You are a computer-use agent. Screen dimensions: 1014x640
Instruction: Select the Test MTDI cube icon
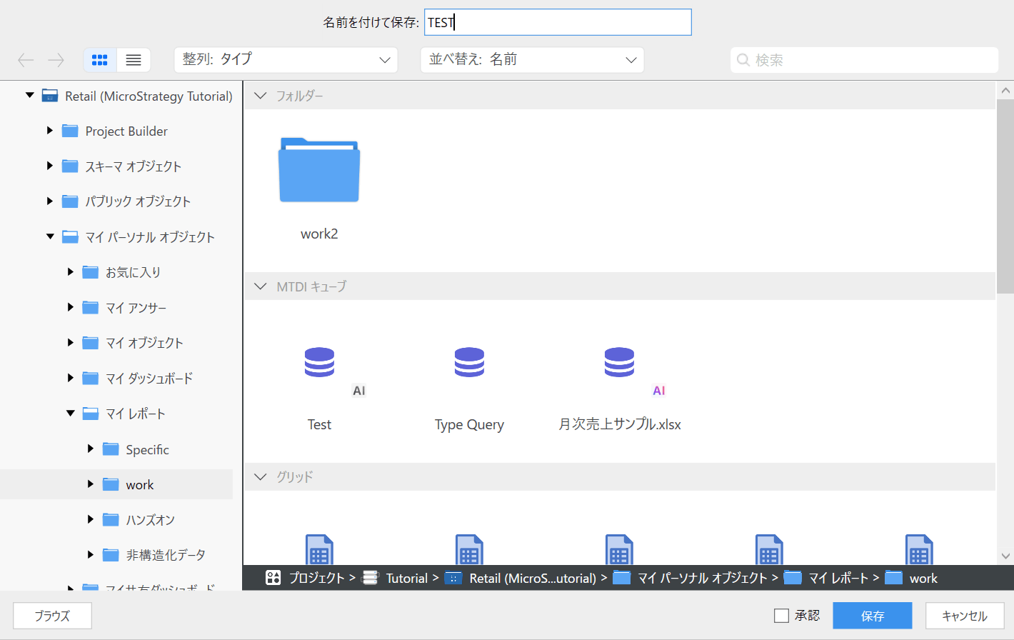319,362
